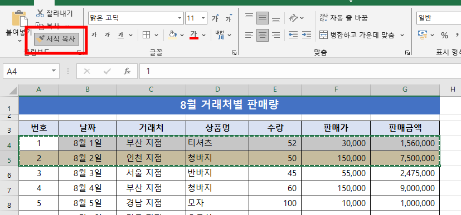Select the quantity cell showing 100

tap(275, 203)
